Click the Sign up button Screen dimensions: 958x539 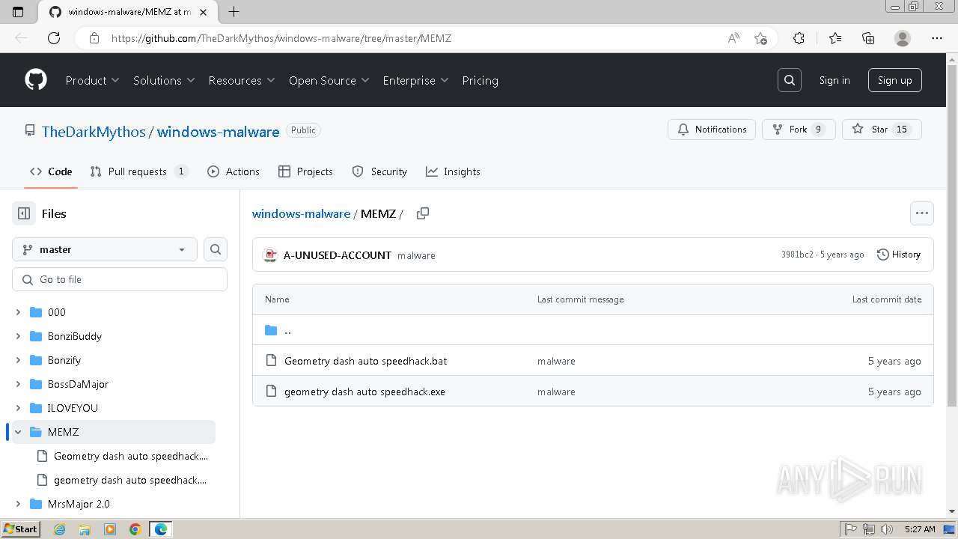(894, 80)
